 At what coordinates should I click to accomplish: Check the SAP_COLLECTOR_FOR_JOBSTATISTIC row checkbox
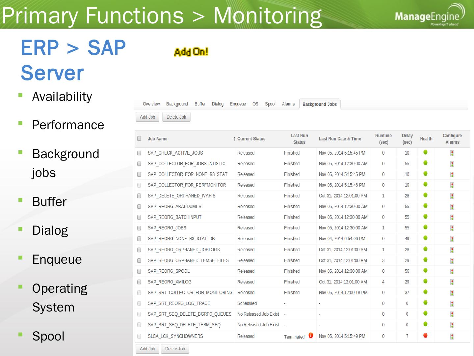[x=139, y=164]
